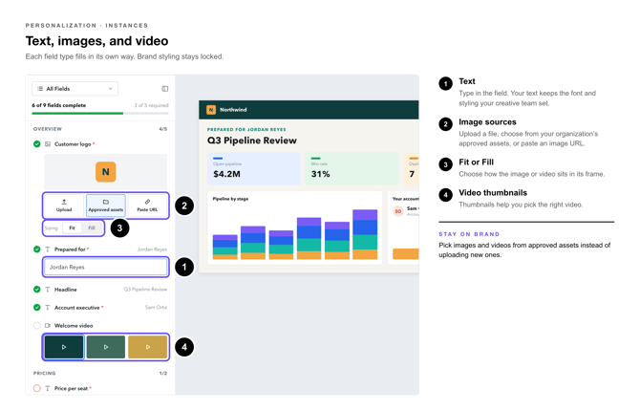640x411 pixels.
Task: Click the OVERVIEW section header
Action: coord(48,129)
